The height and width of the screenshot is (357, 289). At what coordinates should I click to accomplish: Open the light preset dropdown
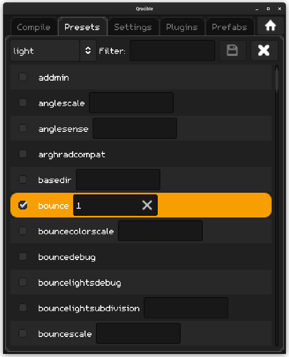pos(45,51)
